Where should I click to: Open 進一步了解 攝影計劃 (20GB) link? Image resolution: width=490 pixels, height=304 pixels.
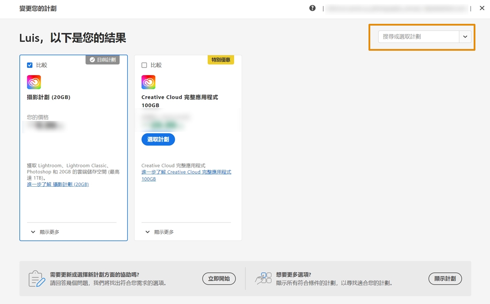(x=58, y=184)
